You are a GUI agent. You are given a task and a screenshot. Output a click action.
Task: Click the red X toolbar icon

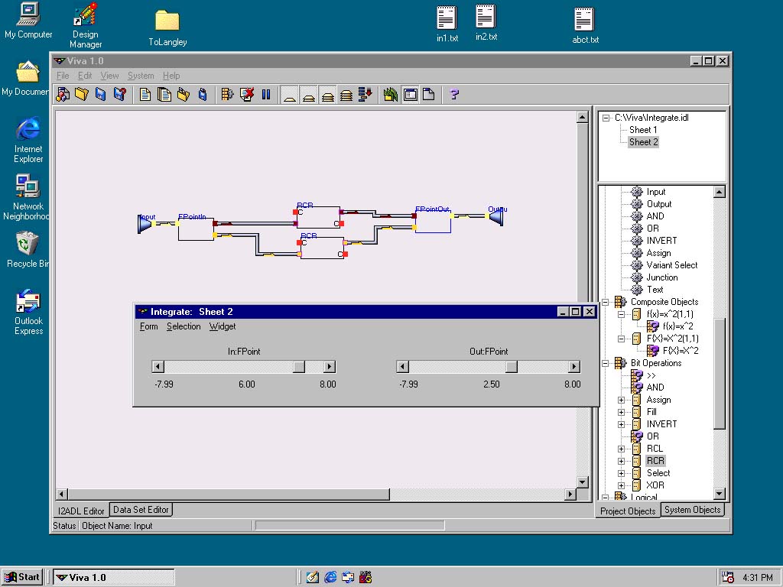coord(246,95)
